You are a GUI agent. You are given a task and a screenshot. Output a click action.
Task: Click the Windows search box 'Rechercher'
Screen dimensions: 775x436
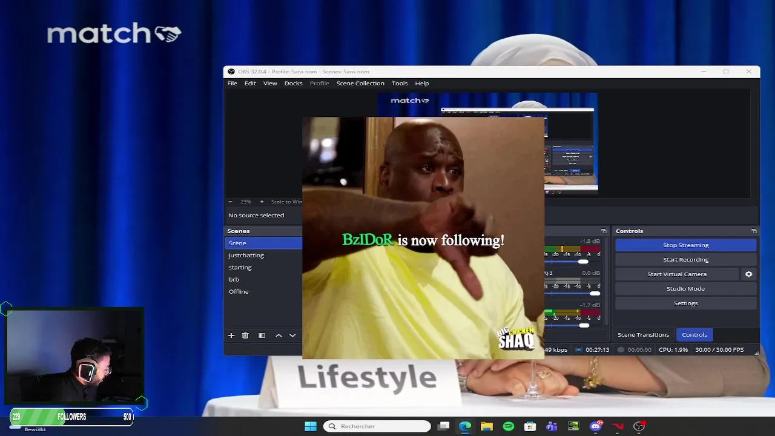pyautogui.click(x=377, y=426)
